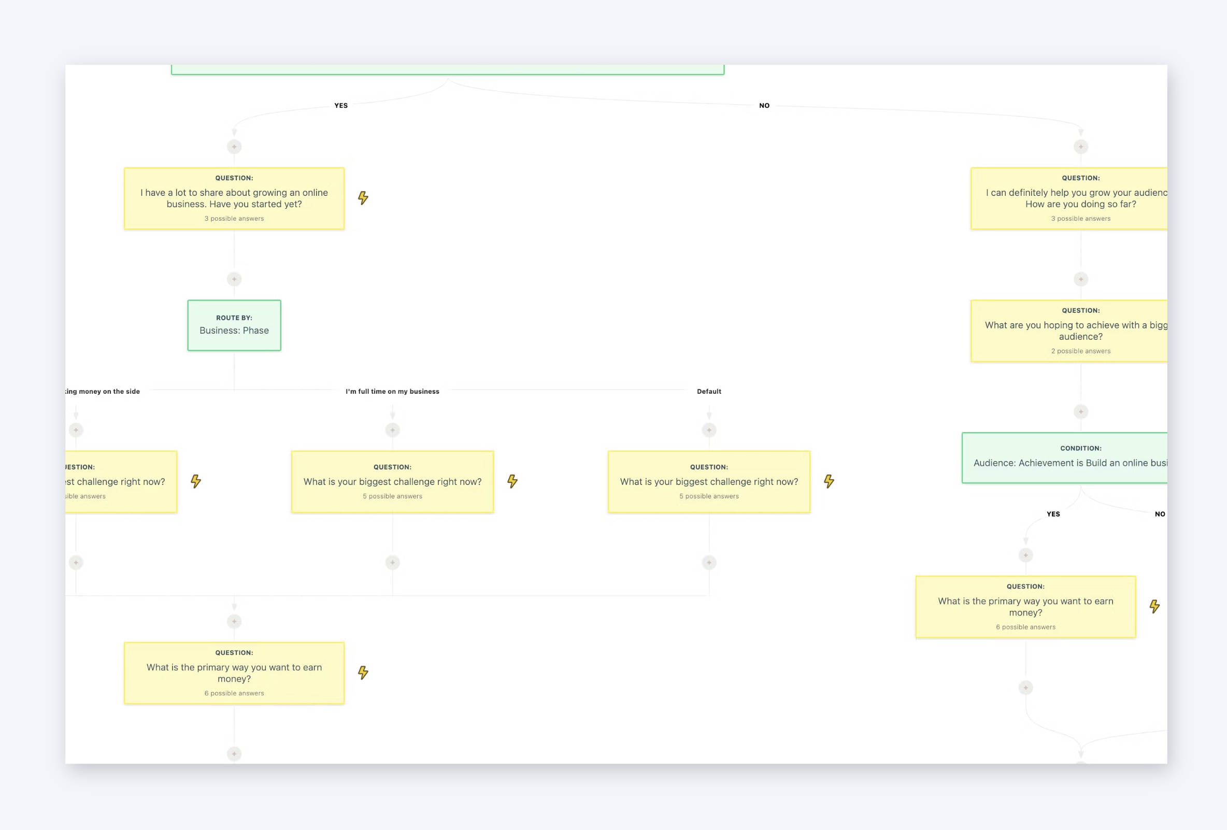Image resolution: width=1227 pixels, height=830 pixels.
Task: Open the Audience: Achievement condition node
Action: pyautogui.click(x=1065, y=458)
